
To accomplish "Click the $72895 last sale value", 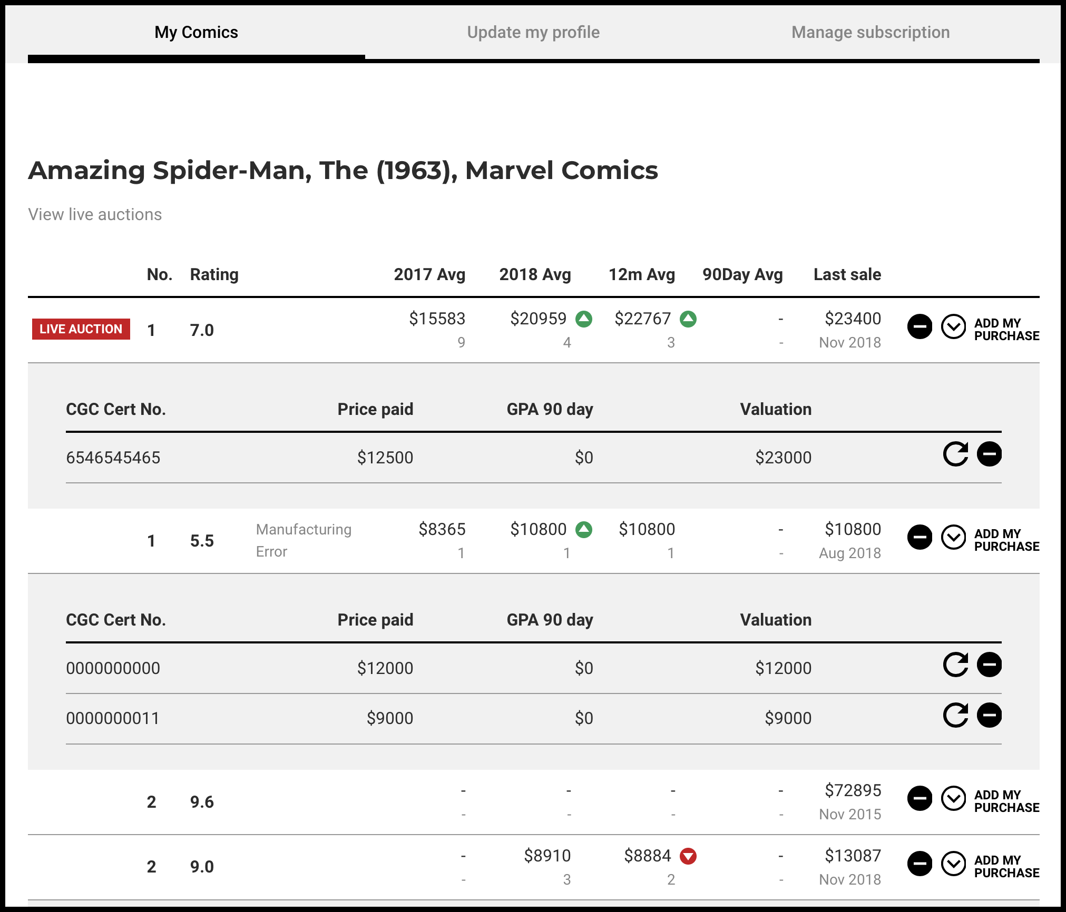I will pos(853,790).
